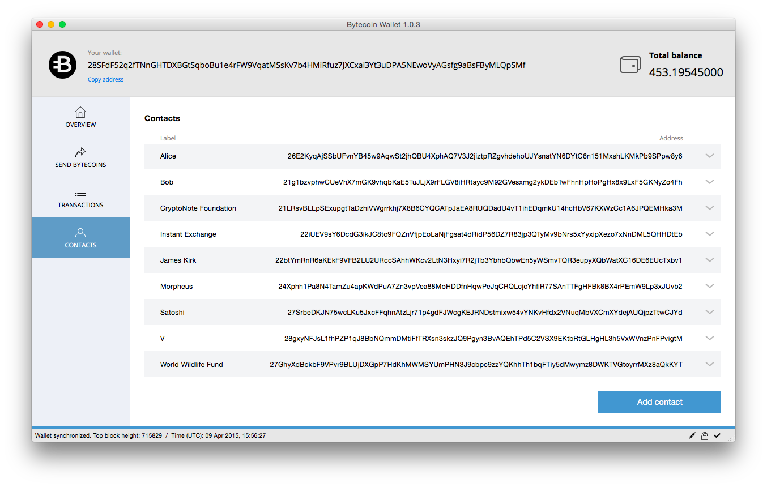Select the CONTACTS section label
767x487 pixels.
pos(80,245)
